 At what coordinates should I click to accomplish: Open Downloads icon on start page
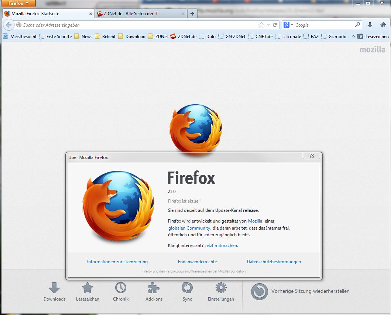point(54,292)
